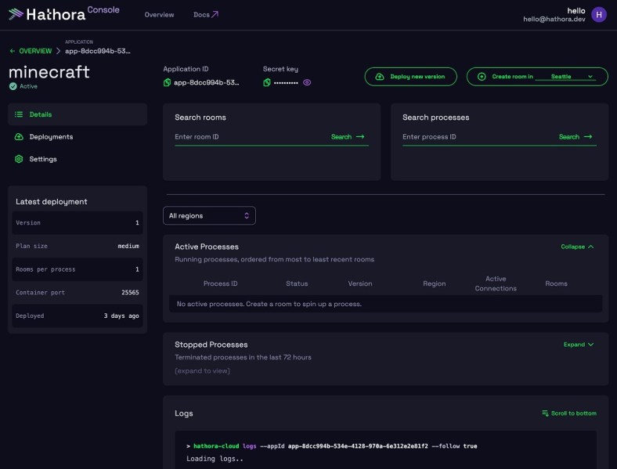Click the Console label next to the logo
The height and width of the screenshot is (469, 617).
pos(103,10)
